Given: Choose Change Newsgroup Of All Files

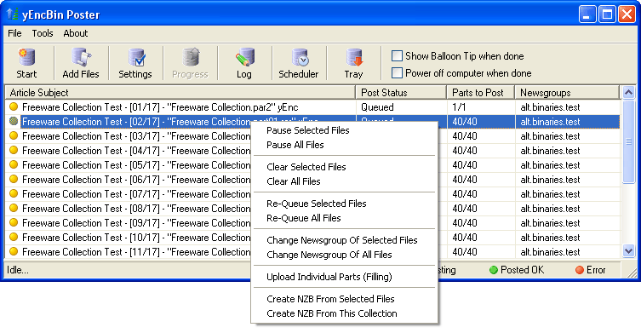Looking at the screenshot, I should [x=344, y=255].
